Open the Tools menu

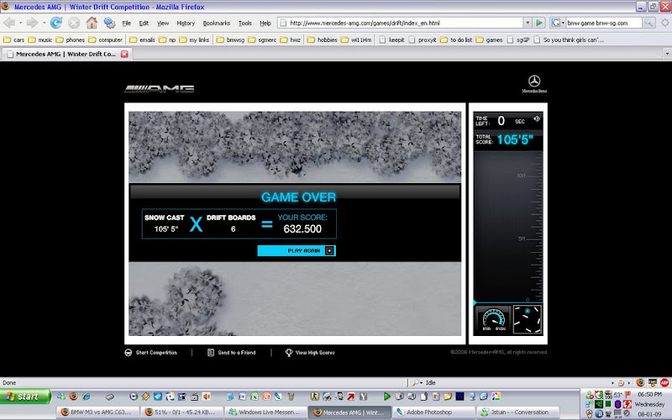245,24
